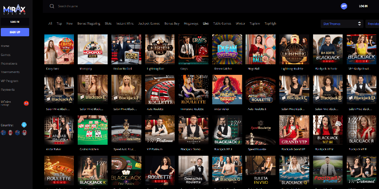Select the Jackpot Games category tab
Viewport: 379px width, 189px height.
[149, 23]
